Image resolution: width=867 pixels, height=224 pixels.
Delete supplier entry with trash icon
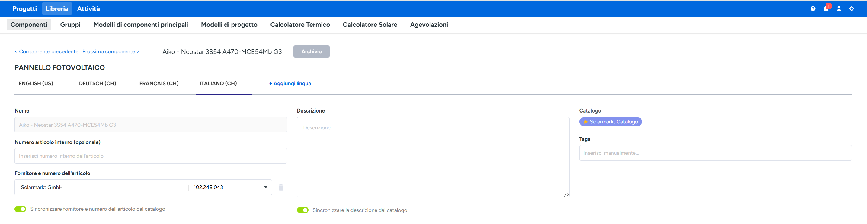point(281,187)
